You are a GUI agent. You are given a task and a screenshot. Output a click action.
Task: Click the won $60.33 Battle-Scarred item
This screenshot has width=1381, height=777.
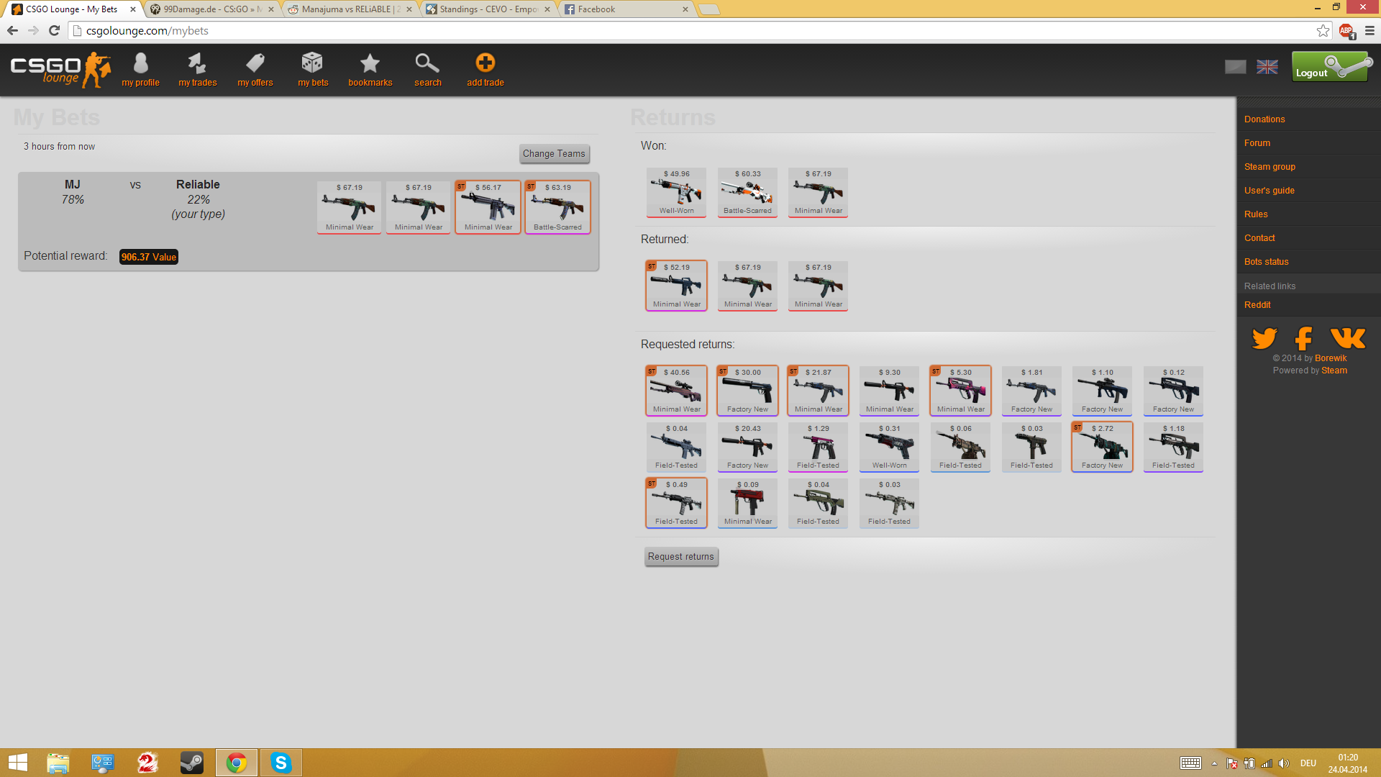(x=747, y=192)
